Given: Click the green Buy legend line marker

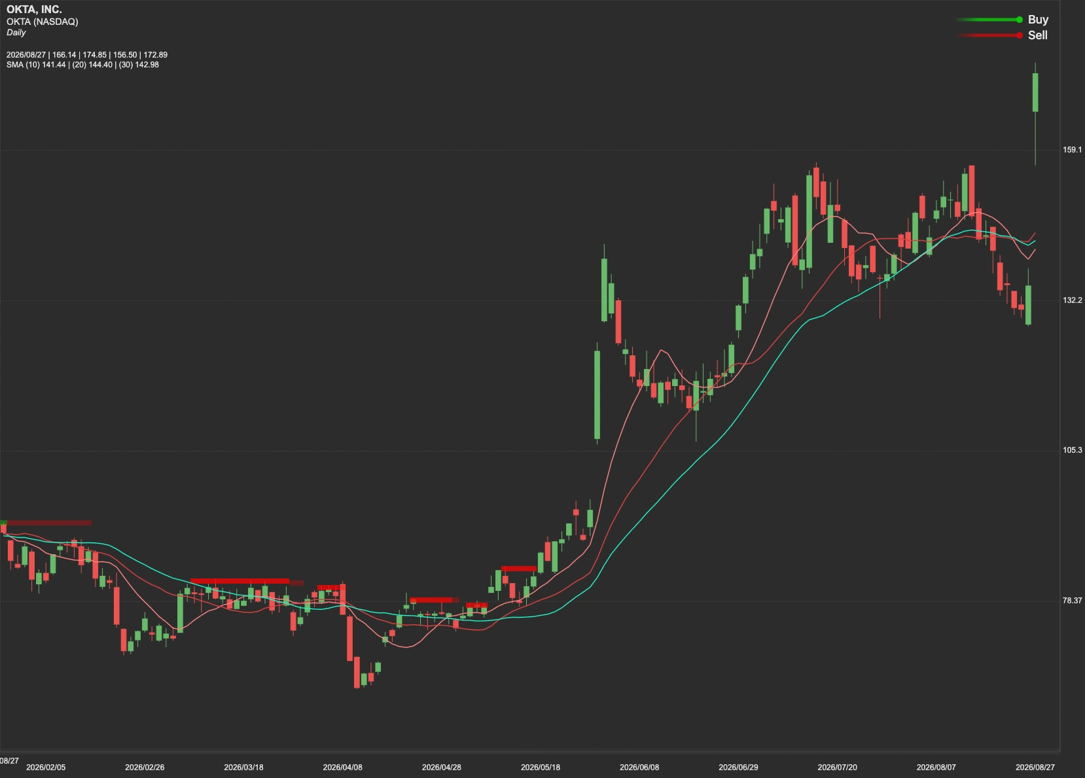Looking at the screenshot, I should coord(989,20).
